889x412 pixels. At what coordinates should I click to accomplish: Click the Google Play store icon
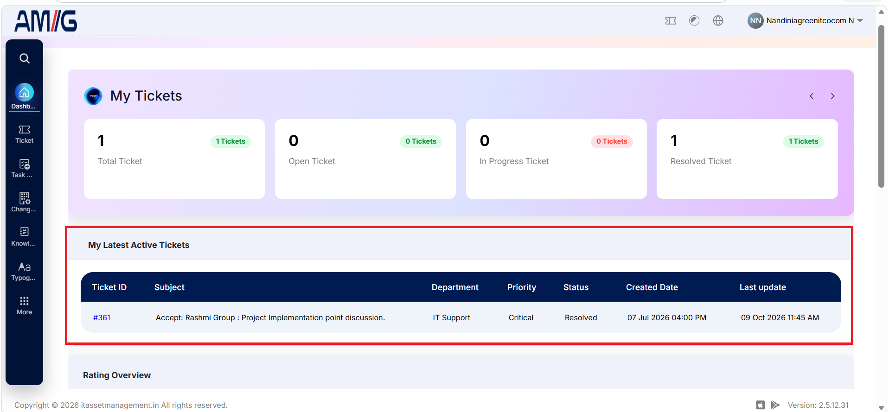pos(775,405)
